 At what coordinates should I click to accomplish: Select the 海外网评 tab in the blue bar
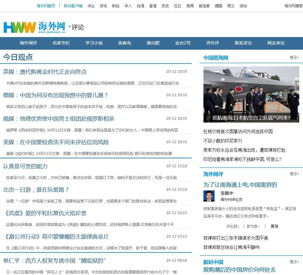tap(28, 43)
